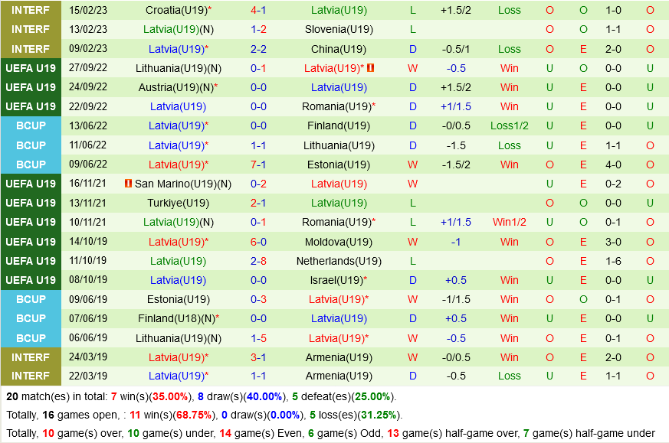Click half-time score 4-0 on Estonia row
Image resolution: width=669 pixels, height=443 pixels.
(x=613, y=164)
